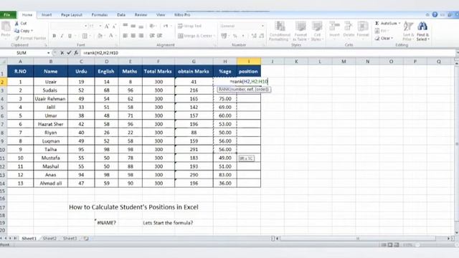Open Excel Help question mark

[435, 14]
